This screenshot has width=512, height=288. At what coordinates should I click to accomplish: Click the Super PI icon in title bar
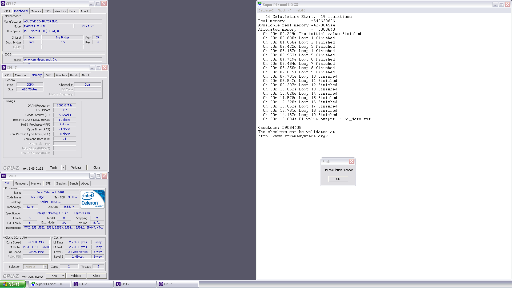[260, 4]
